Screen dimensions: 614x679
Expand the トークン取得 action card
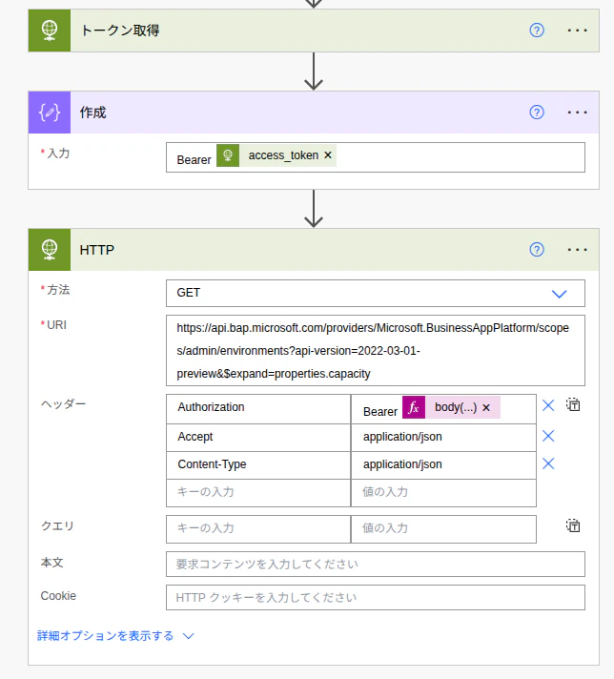pyautogui.click(x=314, y=31)
